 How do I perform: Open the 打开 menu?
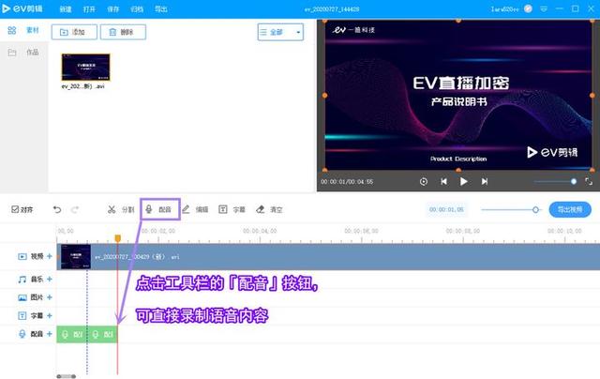[89, 8]
